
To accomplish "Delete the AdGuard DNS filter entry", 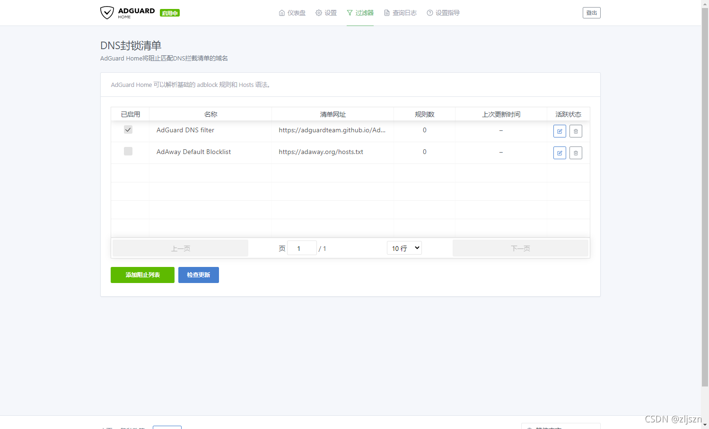I will coord(576,131).
